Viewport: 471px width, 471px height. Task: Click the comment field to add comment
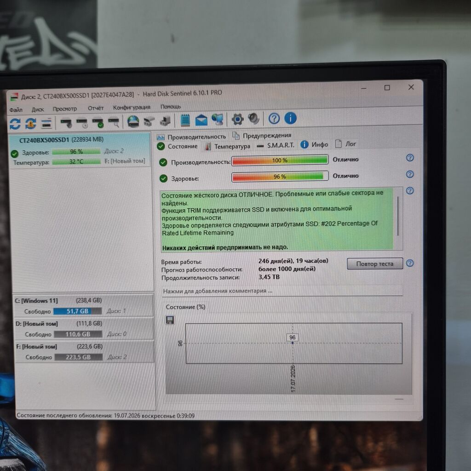282,291
